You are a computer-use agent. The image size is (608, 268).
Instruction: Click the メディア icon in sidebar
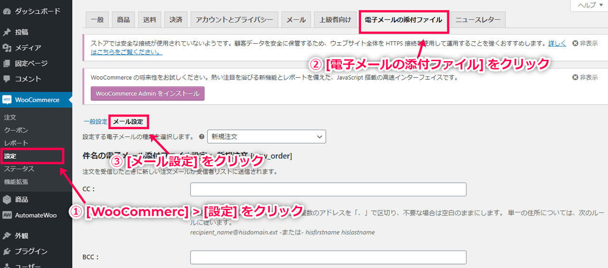click(7, 48)
